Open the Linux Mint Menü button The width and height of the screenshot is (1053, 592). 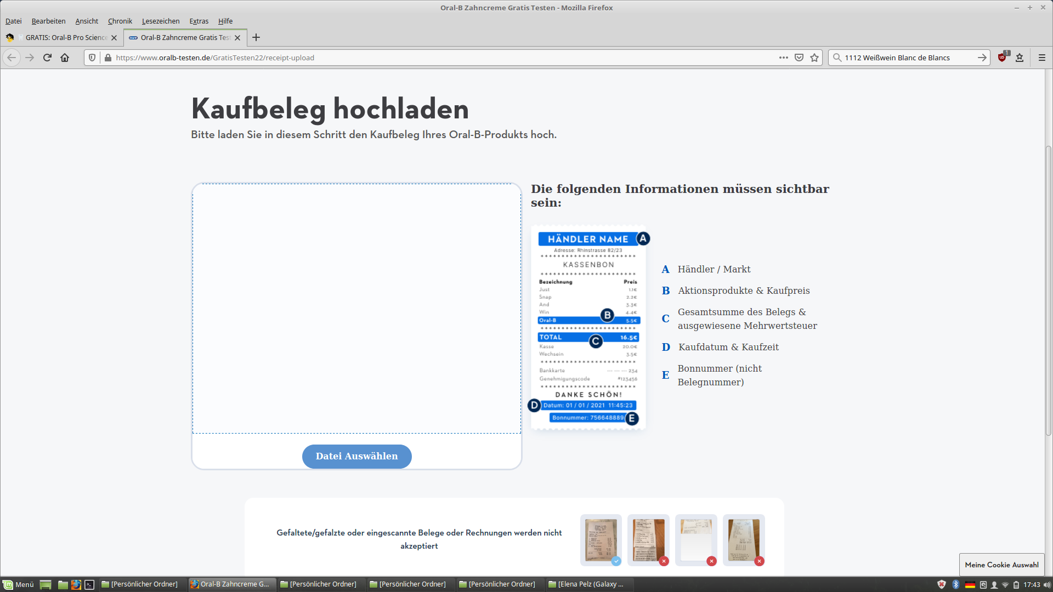pos(18,584)
